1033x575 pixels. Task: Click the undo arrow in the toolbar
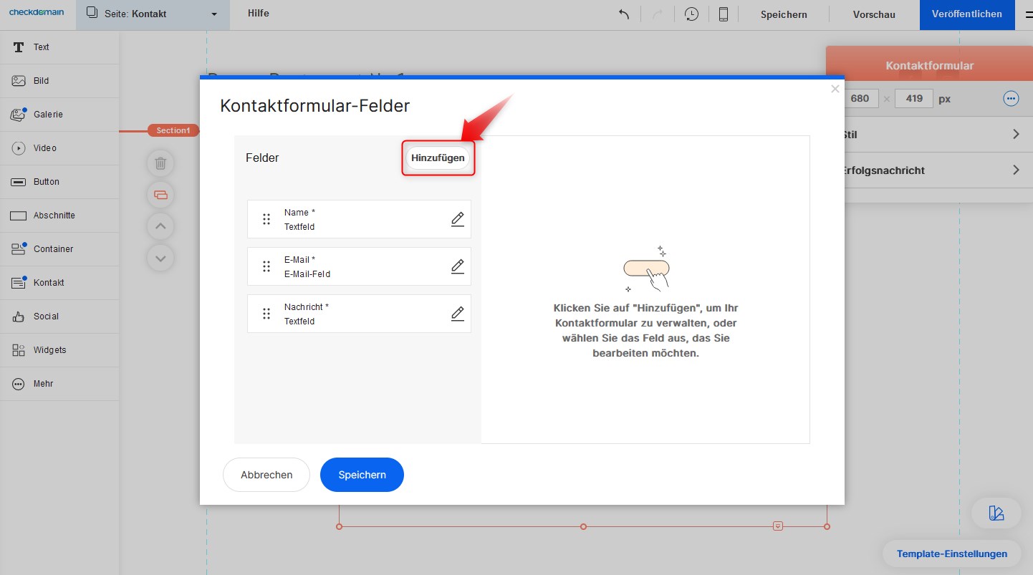tap(623, 14)
